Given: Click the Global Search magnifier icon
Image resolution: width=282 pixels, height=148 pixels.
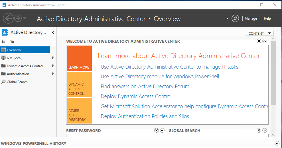Looking at the screenshot, I should pyautogui.click(x=3, y=82).
